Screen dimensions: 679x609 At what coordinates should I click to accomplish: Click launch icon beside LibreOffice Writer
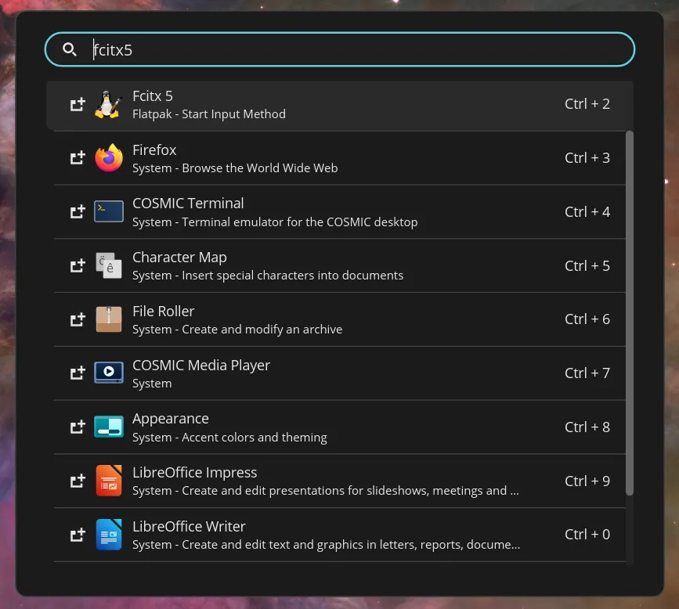(x=78, y=535)
